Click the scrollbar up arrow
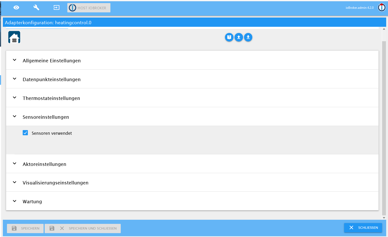This screenshot has height=237, width=388. 384,29
